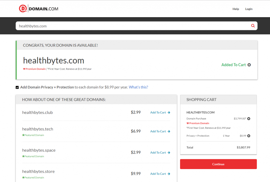Click Featured Domain star under healthbytes.space

(x=23, y=156)
